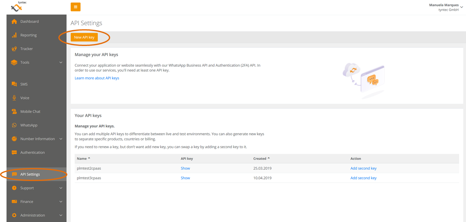Click the Reporting bar chart icon
The width and height of the screenshot is (466, 222).
14,35
